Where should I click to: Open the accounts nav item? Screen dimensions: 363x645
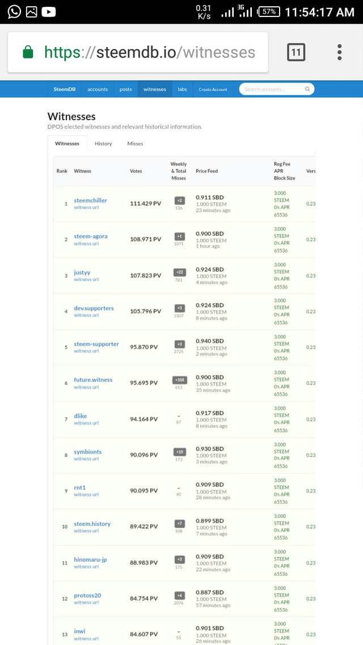point(98,89)
